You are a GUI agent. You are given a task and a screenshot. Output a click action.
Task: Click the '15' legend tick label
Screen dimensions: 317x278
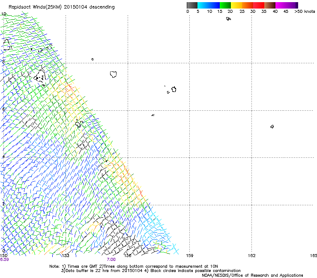pos(220,12)
